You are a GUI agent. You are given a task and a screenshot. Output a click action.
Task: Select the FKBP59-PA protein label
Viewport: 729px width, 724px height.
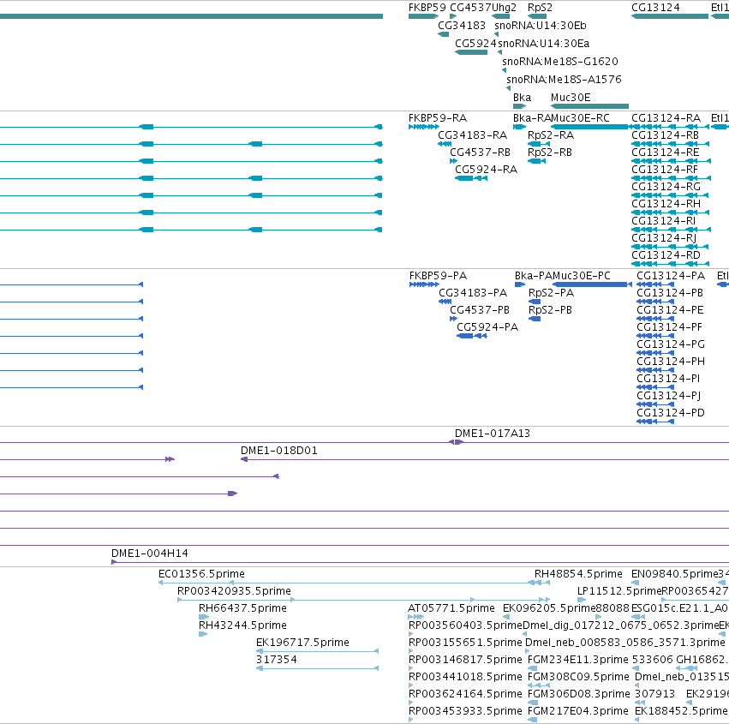438,275
